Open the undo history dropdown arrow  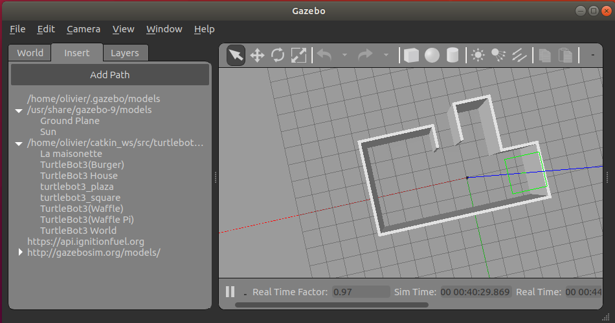pyautogui.click(x=344, y=55)
